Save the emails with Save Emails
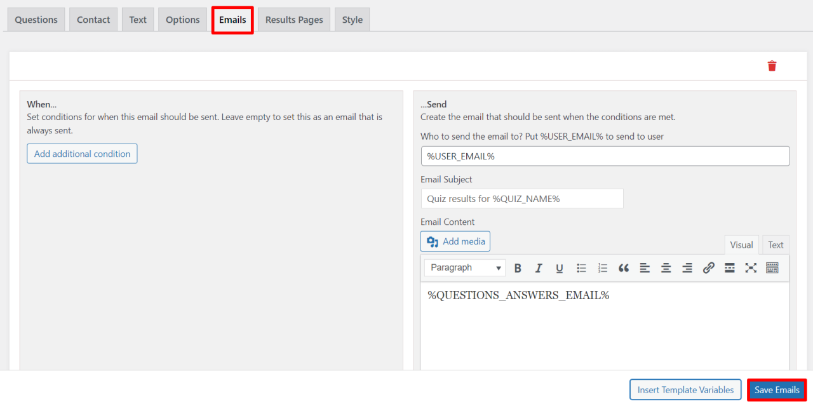Viewport: 813px width, 404px height. point(777,390)
